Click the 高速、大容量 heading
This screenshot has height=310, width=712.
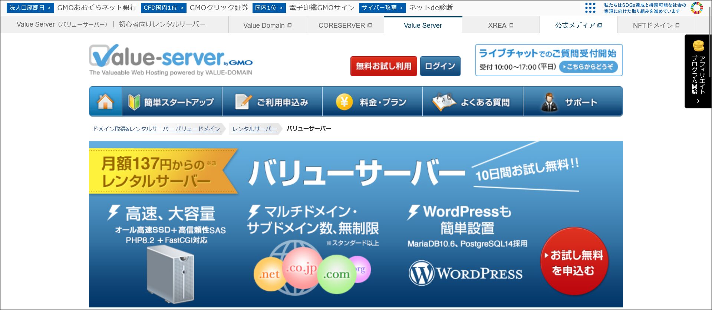170,213
